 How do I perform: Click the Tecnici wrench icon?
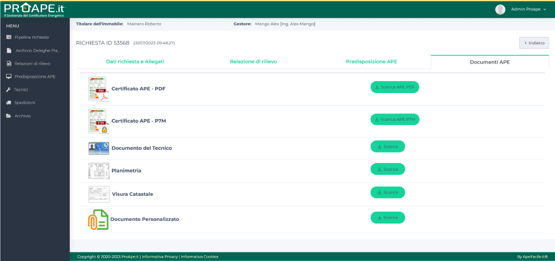point(9,90)
